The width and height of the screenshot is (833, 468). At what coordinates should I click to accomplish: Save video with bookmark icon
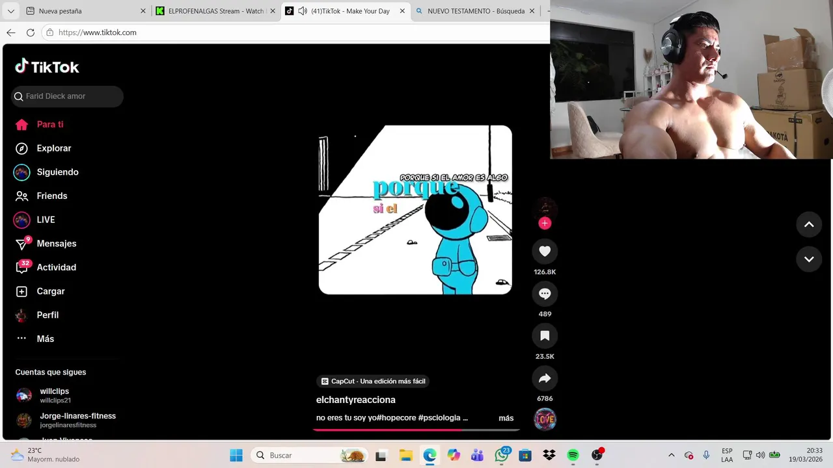tap(545, 336)
